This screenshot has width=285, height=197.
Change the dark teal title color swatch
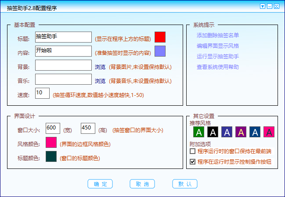point(51,156)
